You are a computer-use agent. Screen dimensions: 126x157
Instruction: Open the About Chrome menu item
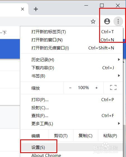72,155
